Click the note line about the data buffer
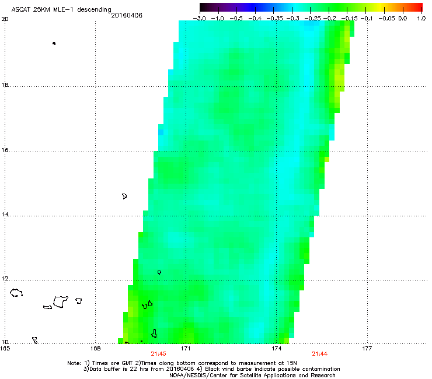This screenshot has width=432, height=379. [x=211, y=369]
